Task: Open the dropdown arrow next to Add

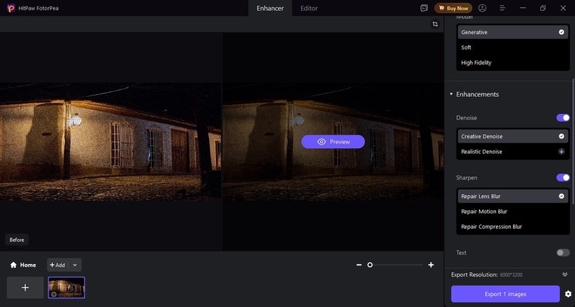Action: point(74,265)
